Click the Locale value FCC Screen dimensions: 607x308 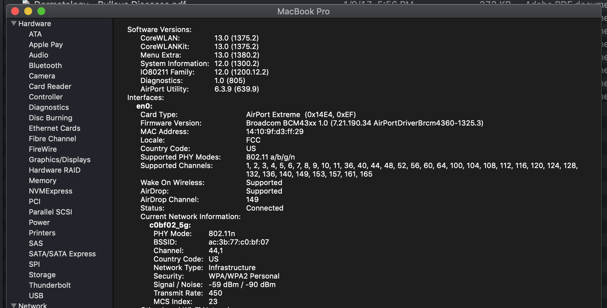click(253, 140)
